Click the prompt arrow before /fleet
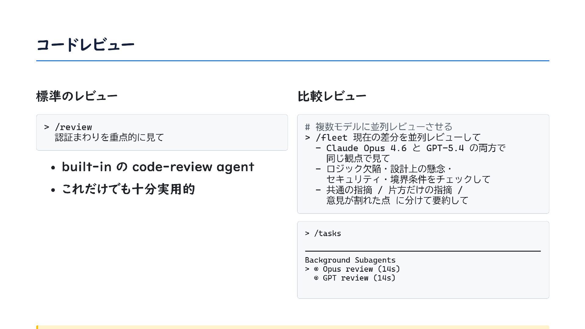 (x=307, y=138)
